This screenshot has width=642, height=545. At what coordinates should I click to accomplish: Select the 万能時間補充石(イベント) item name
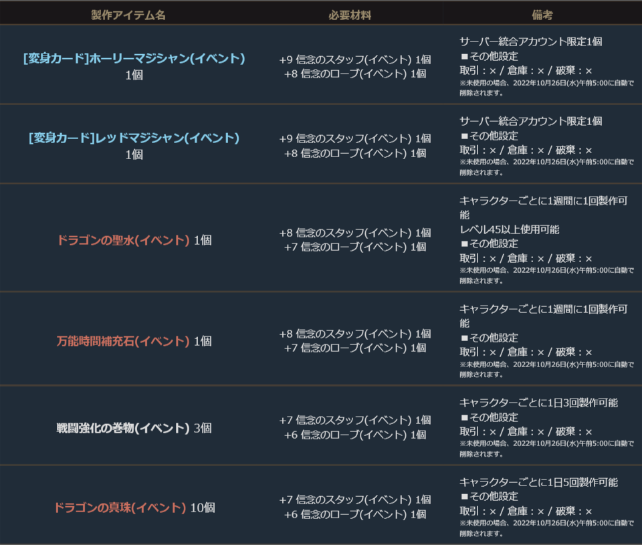coord(123,341)
